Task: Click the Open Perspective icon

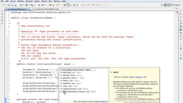Action: tap(162, 5)
